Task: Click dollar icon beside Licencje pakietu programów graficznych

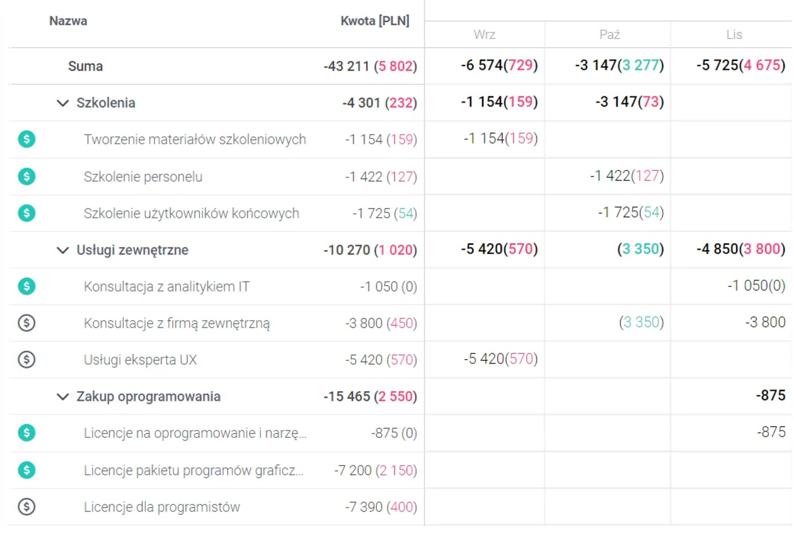Action: 26,470
